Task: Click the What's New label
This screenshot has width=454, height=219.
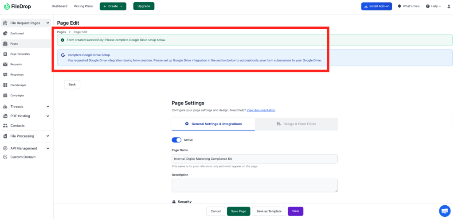Action: [x=411, y=6]
